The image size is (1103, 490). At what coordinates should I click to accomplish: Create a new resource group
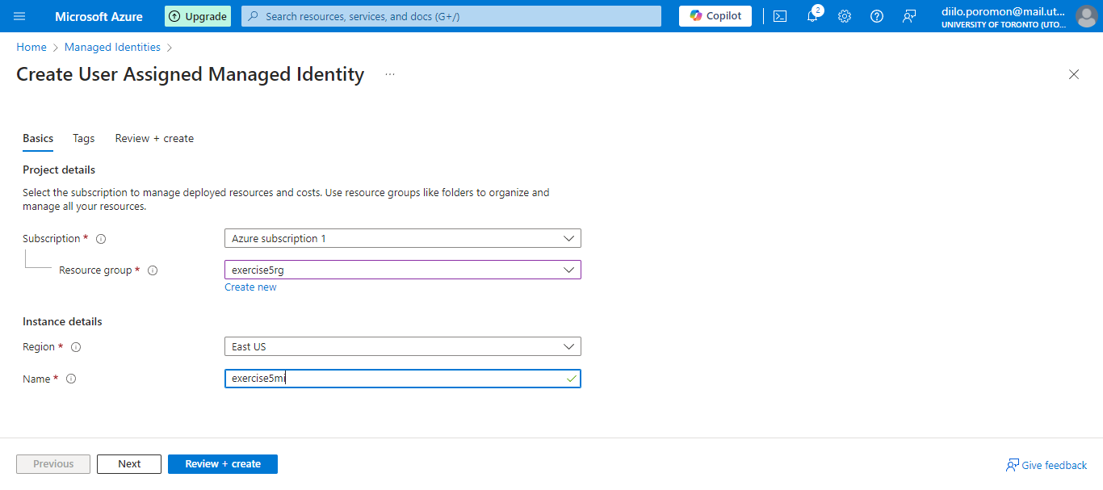click(x=250, y=287)
